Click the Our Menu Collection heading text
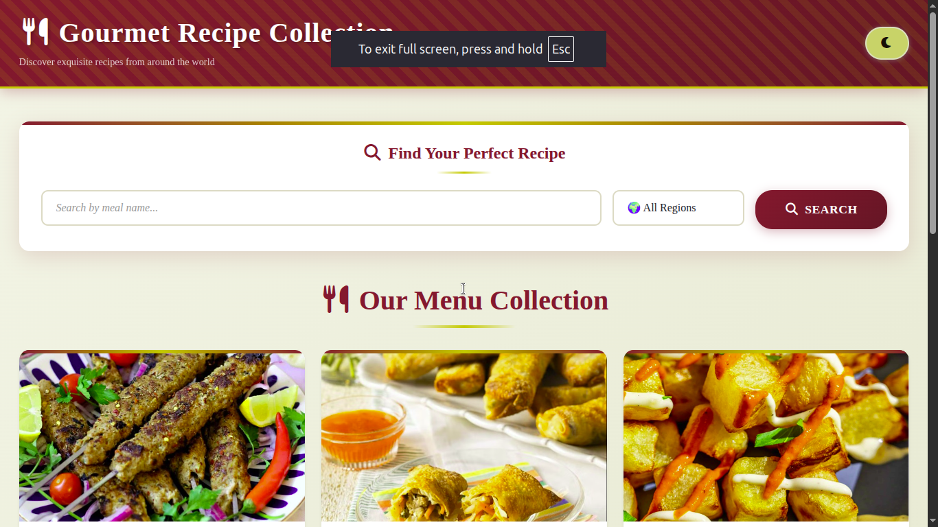The image size is (938, 527). point(483,301)
